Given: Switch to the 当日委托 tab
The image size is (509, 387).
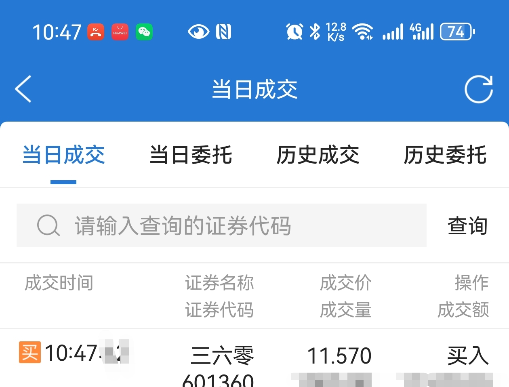Looking at the screenshot, I should click(191, 155).
